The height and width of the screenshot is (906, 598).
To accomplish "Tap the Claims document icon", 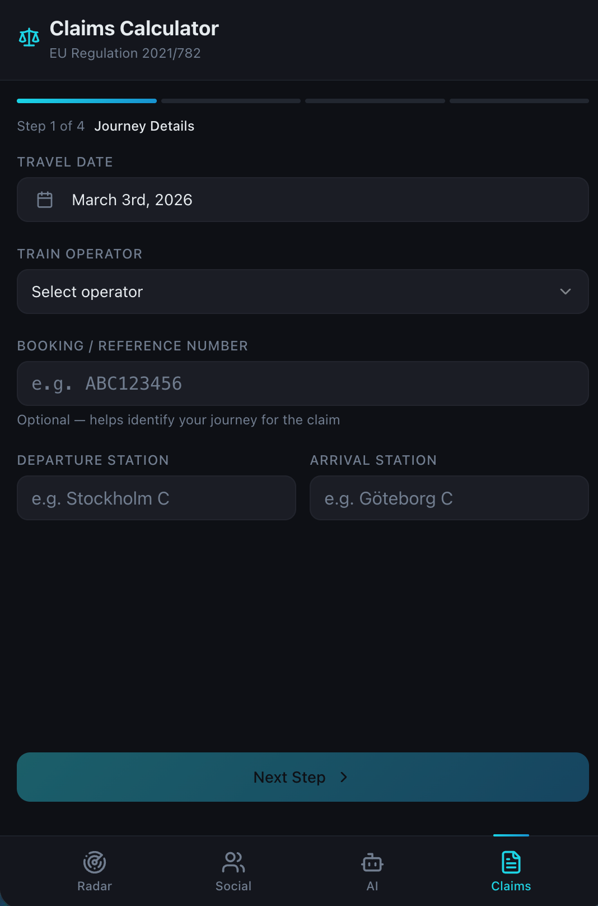I will coord(511,862).
